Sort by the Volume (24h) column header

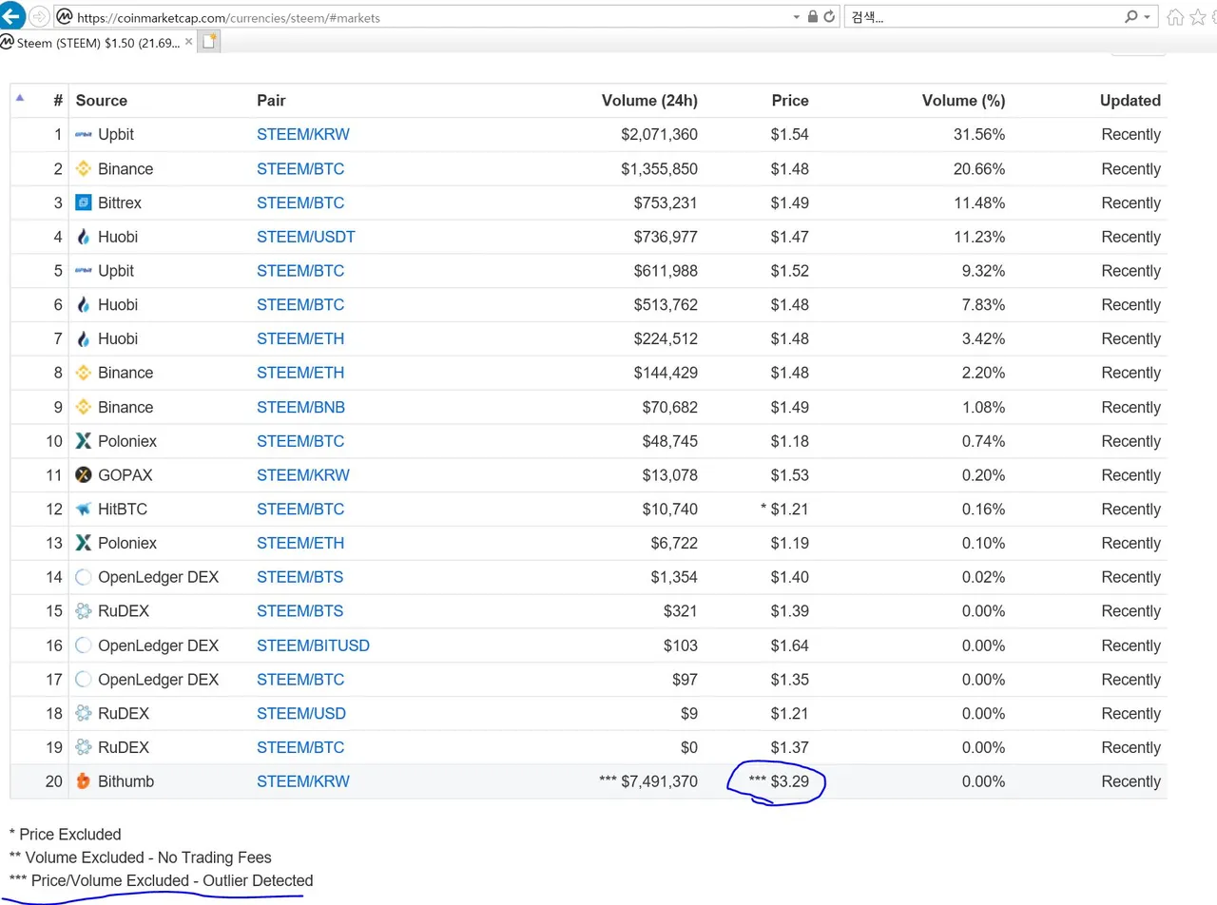649,101
